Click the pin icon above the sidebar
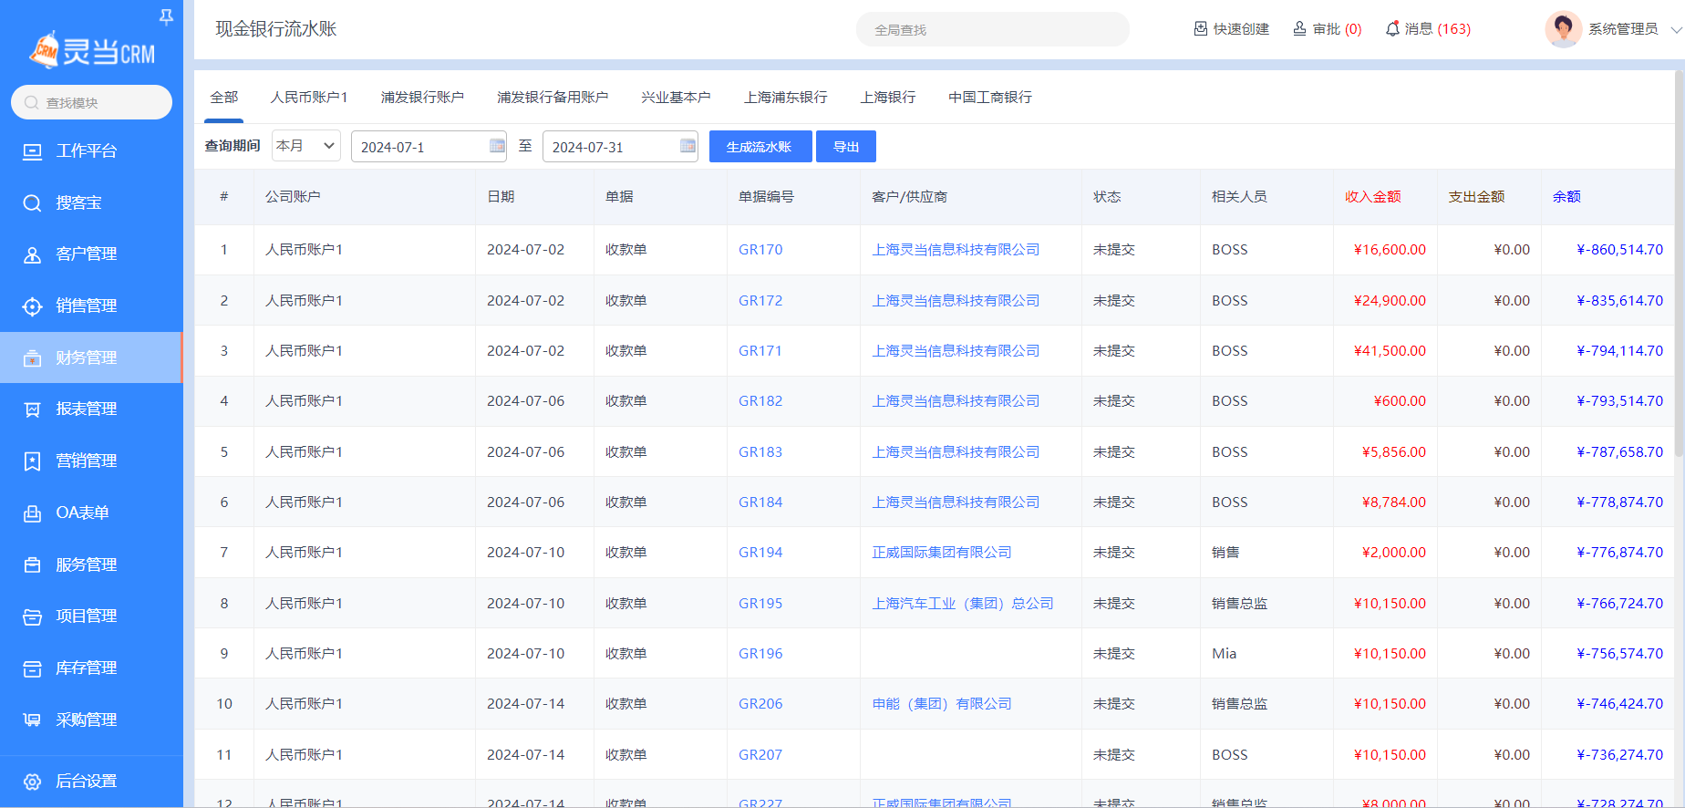Screen dimensions: 1685x808 [166, 16]
